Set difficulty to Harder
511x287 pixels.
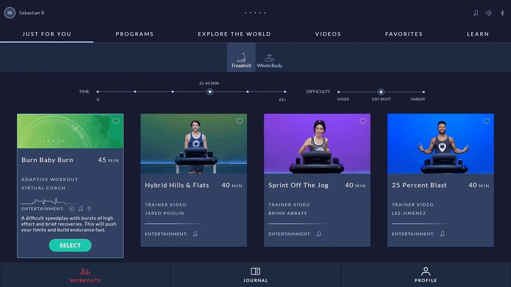[423, 92]
